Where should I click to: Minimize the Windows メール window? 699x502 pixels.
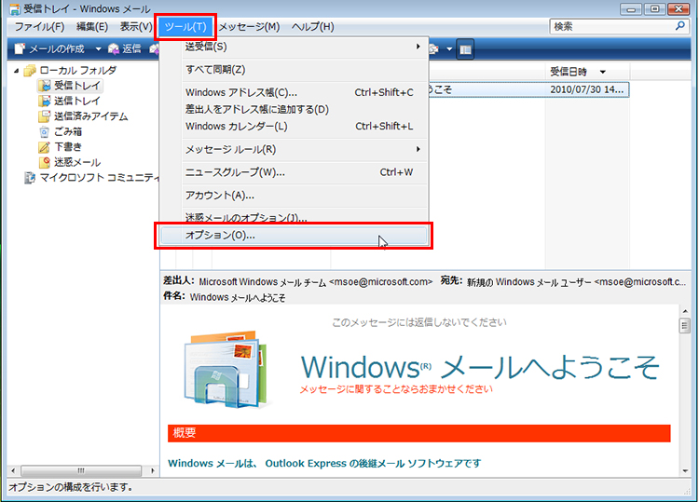coord(631,9)
